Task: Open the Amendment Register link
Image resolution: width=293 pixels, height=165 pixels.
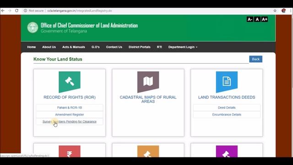Action: tap(70, 115)
